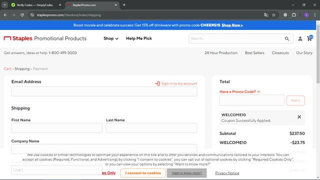Click the First Name field
The height and width of the screenshot is (180, 320).
point(56,128)
